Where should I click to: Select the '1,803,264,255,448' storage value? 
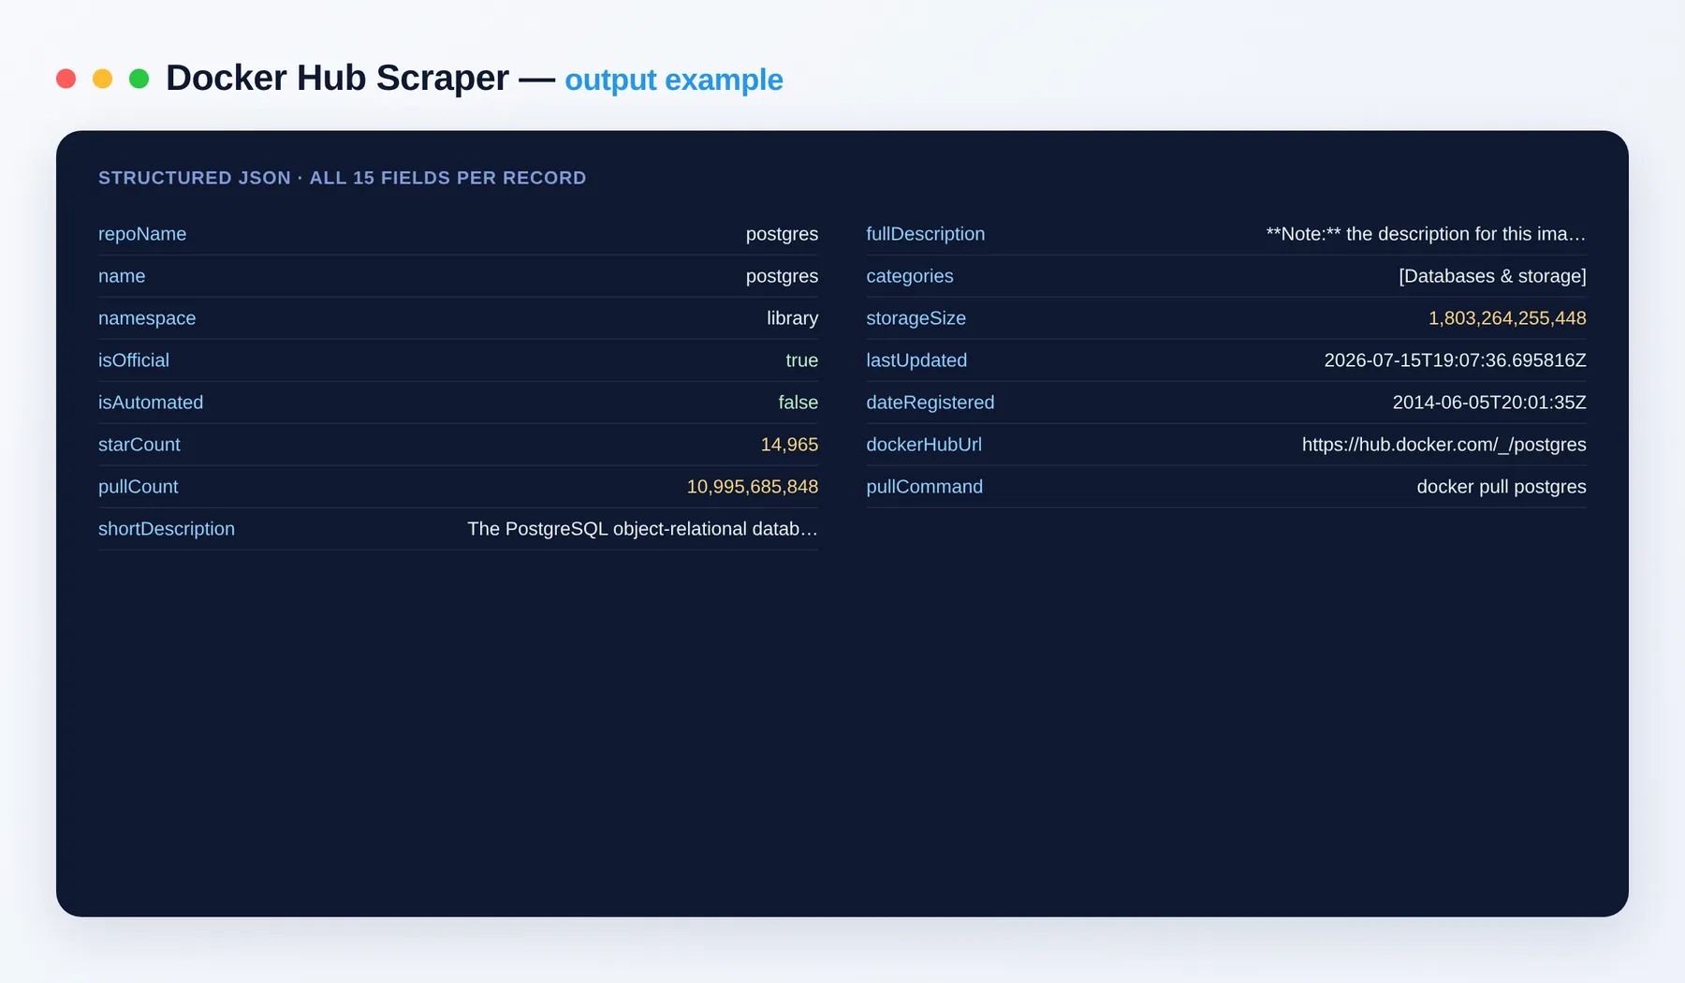[1507, 318]
